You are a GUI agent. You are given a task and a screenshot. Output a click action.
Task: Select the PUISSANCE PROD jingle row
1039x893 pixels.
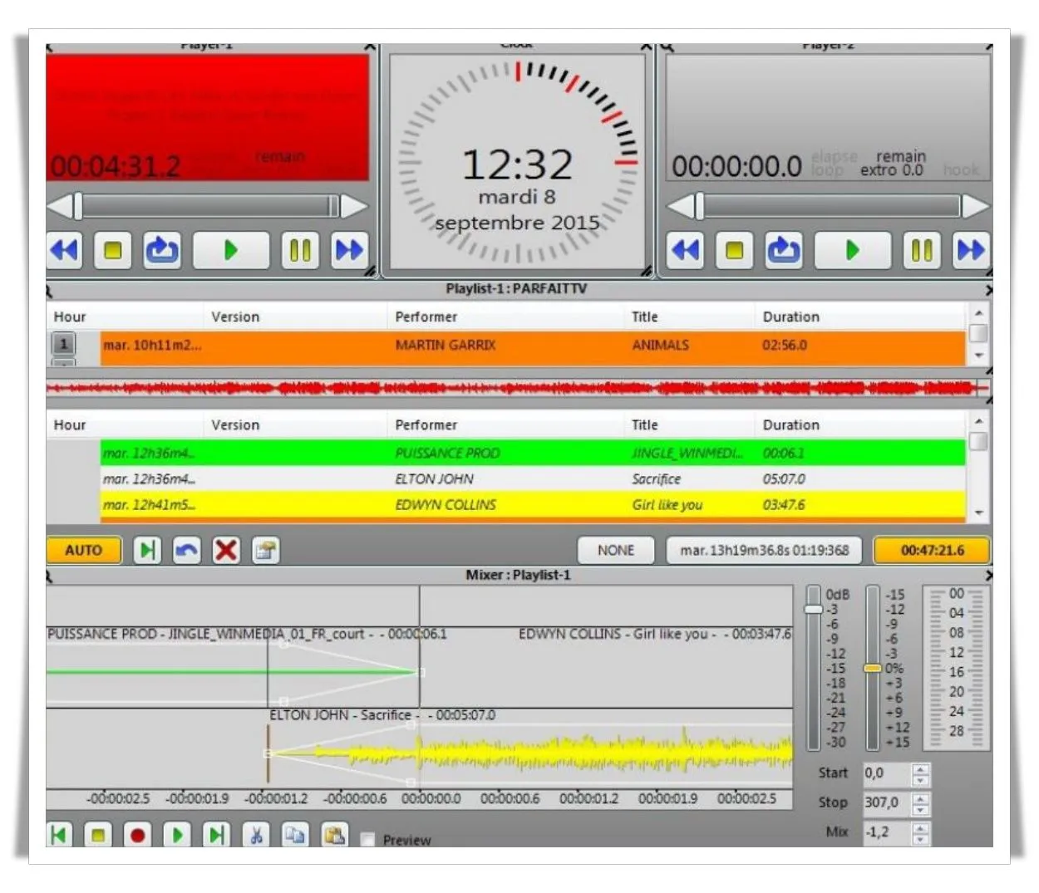tap(533, 453)
